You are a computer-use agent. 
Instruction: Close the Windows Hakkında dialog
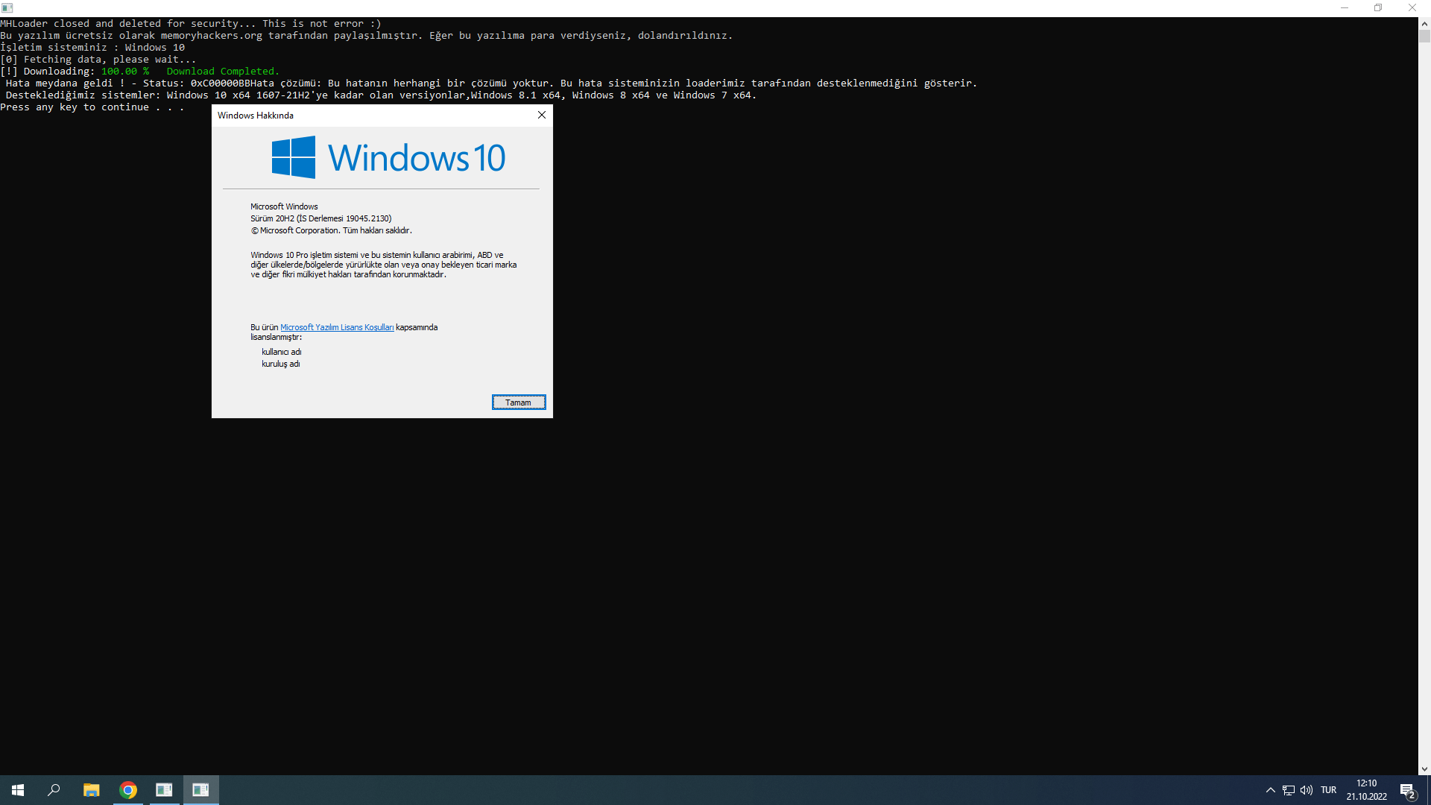tap(542, 115)
